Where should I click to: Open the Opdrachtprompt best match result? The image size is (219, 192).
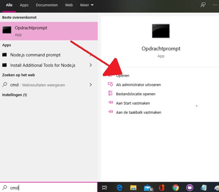point(49,31)
